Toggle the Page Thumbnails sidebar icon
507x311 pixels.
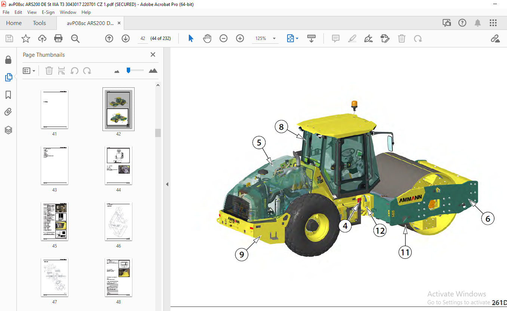pos(8,77)
